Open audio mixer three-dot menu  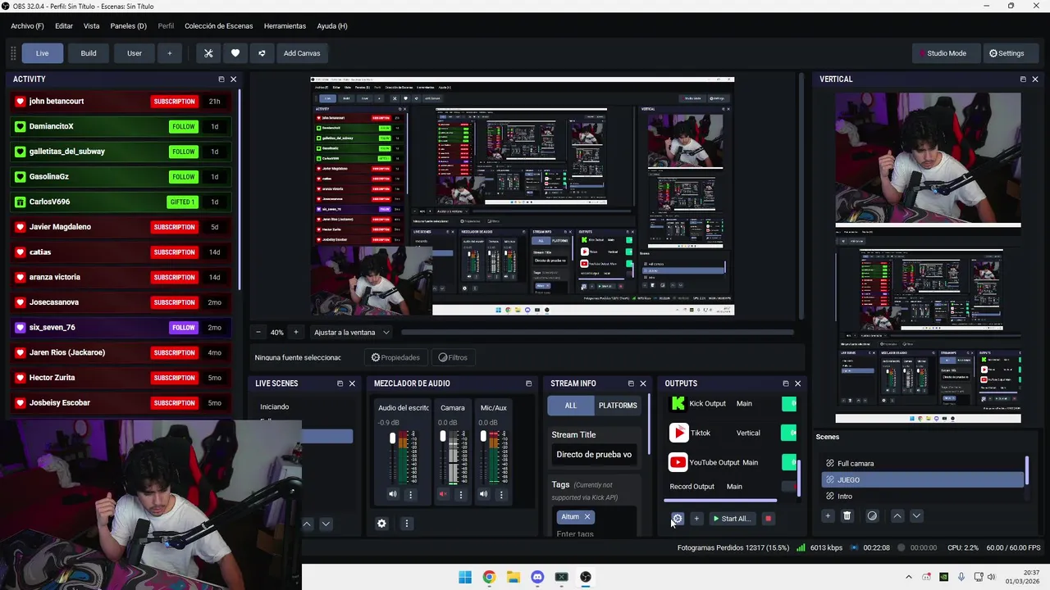click(x=406, y=524)
